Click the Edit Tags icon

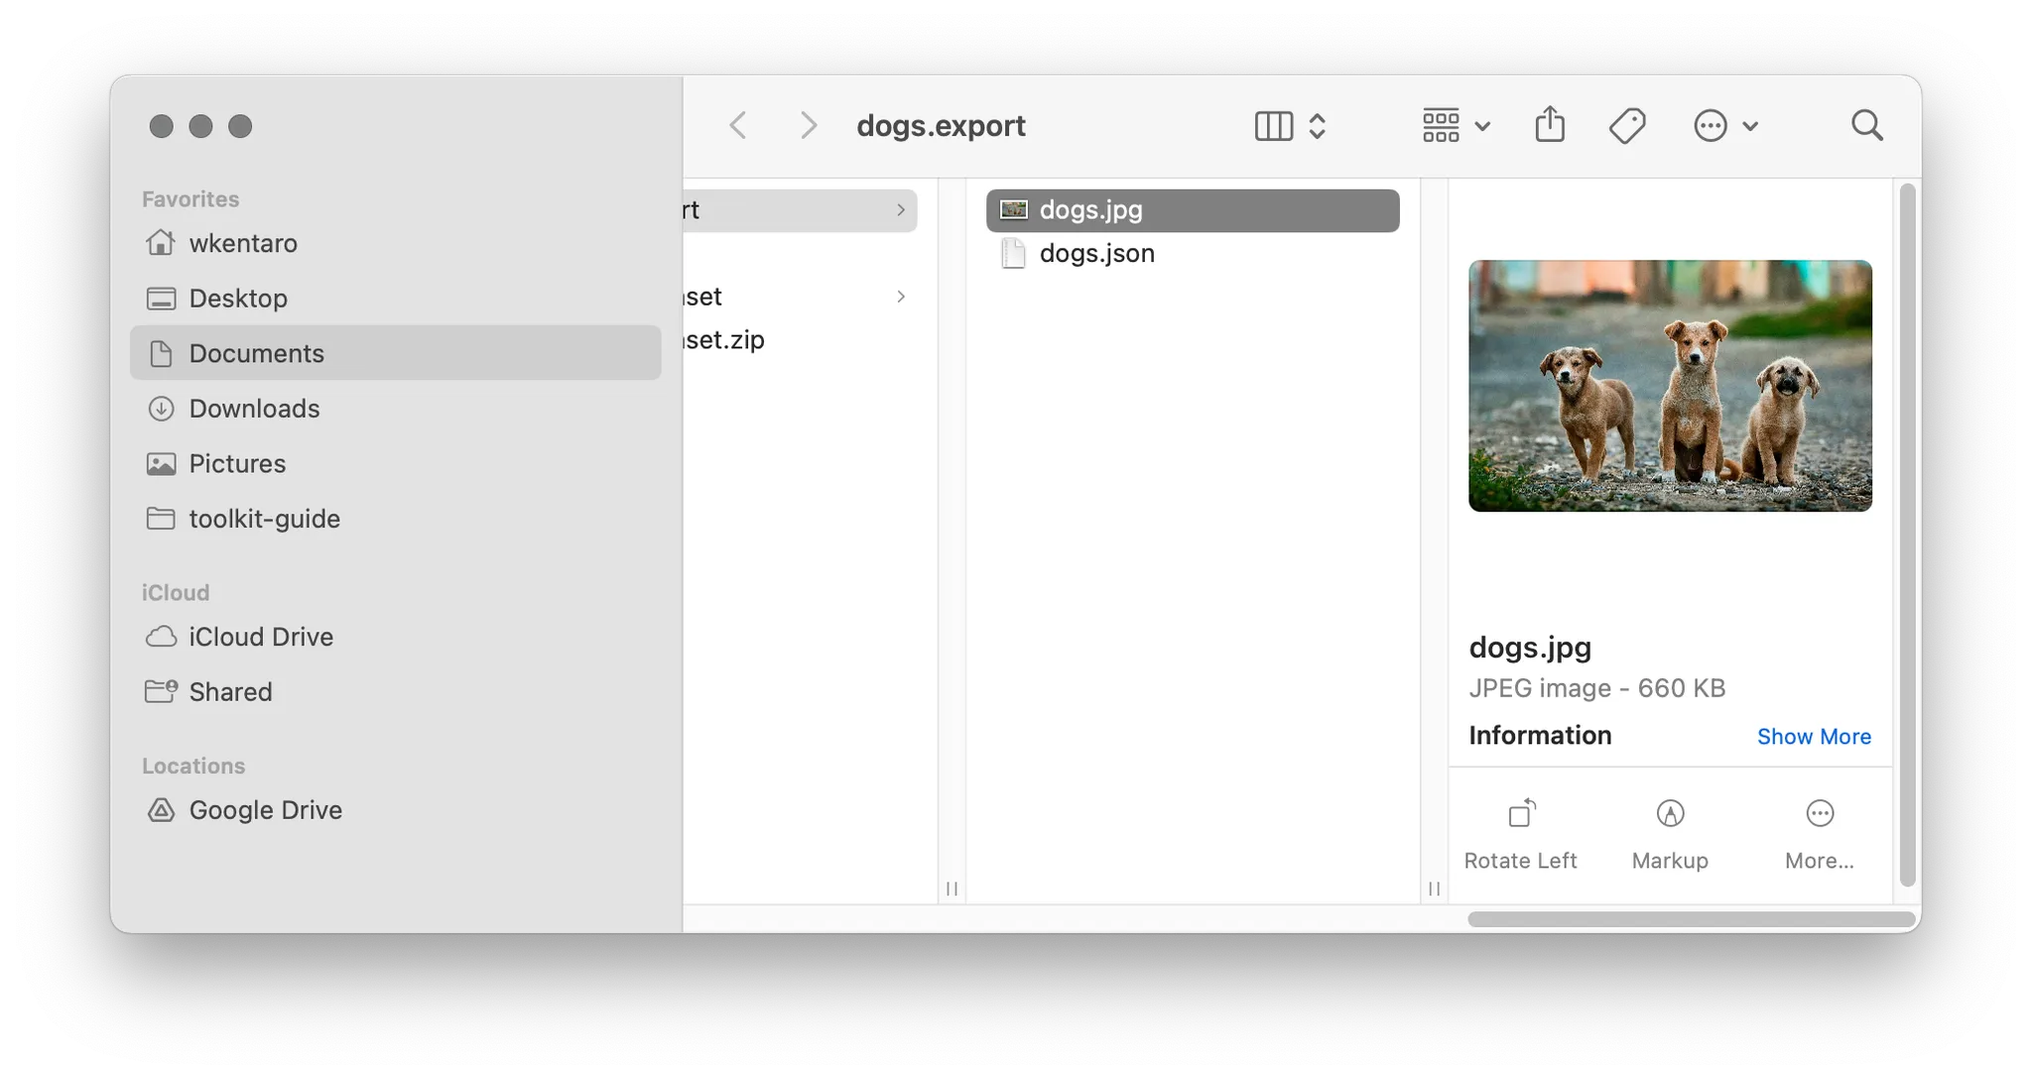click(1627, 126)
